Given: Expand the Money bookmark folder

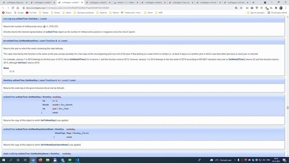Looking at the screenshot, I should tap(55, 13).
